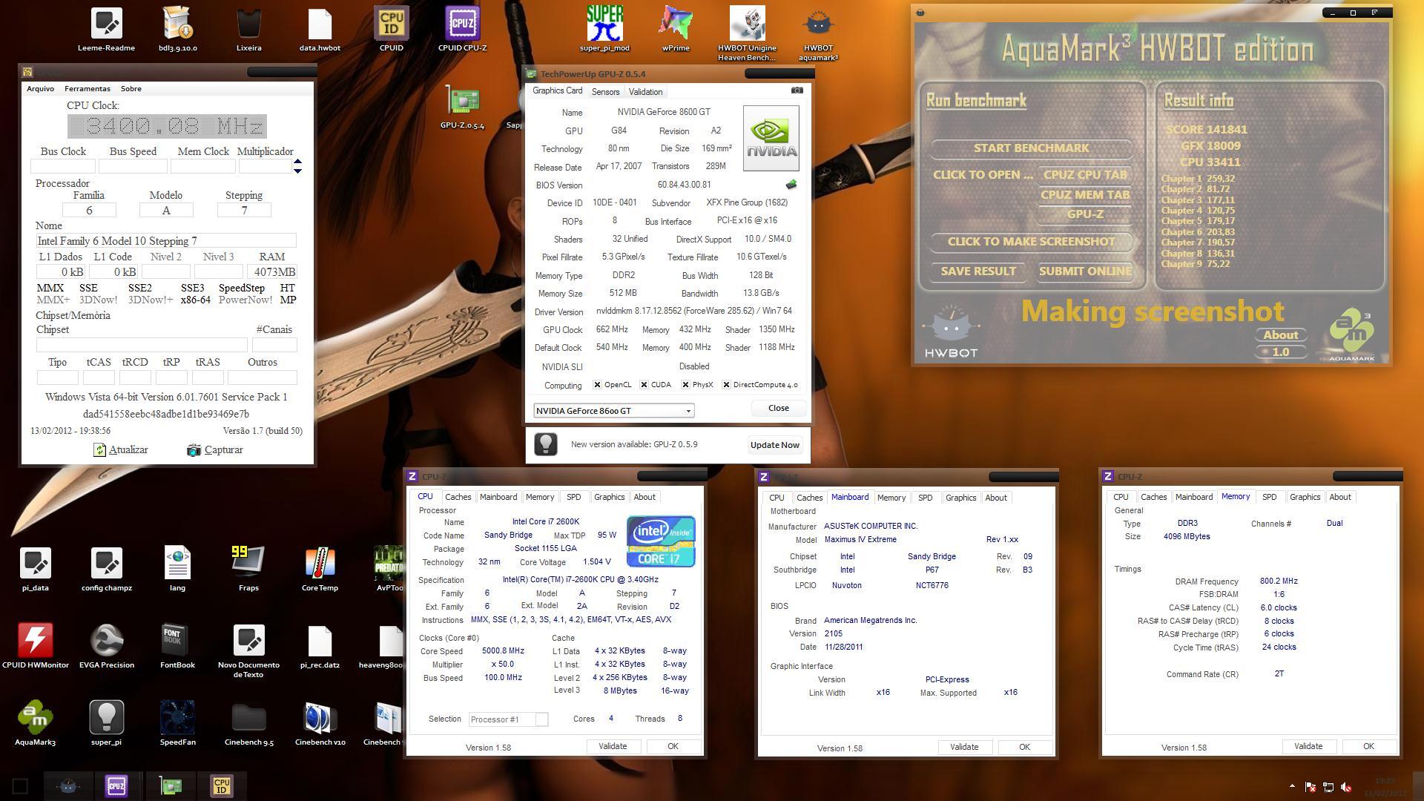Viewport: 1424px width, 801px height.
Task: Click the GPU-Z screenshot camera icon
Action: click(797, 90)
